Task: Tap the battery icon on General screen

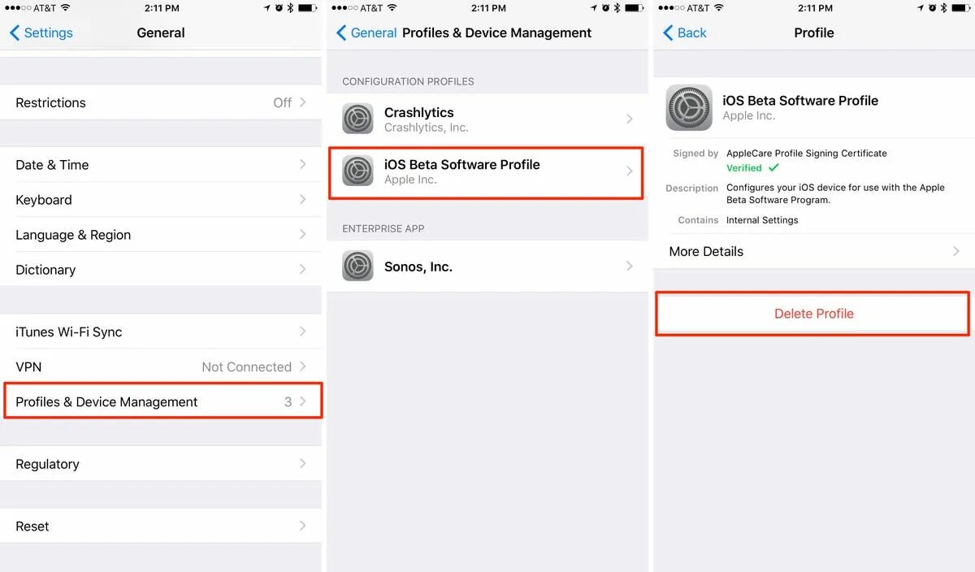Action: point(307,8)
